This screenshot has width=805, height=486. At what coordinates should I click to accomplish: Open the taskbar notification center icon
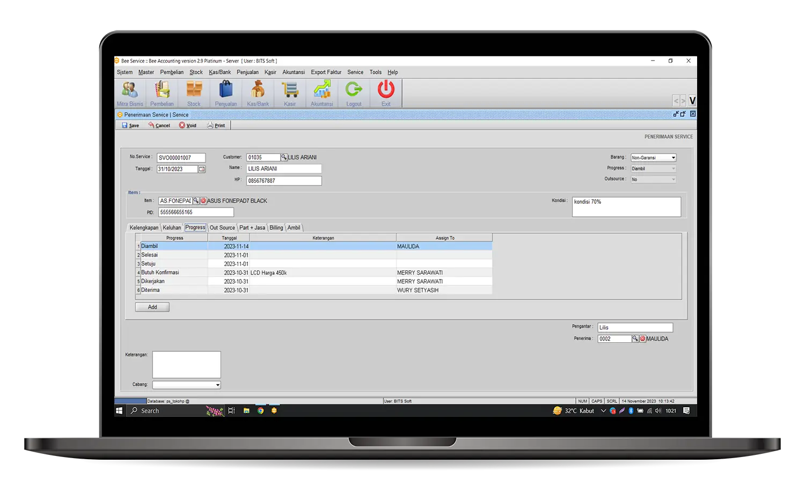click(x=686, y=411)
